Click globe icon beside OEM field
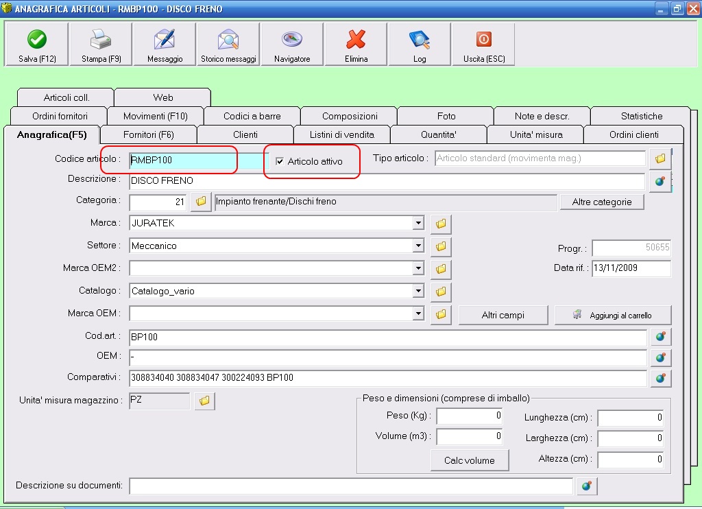The width and height of the screenshot is (702, 509). pos(660,357)
